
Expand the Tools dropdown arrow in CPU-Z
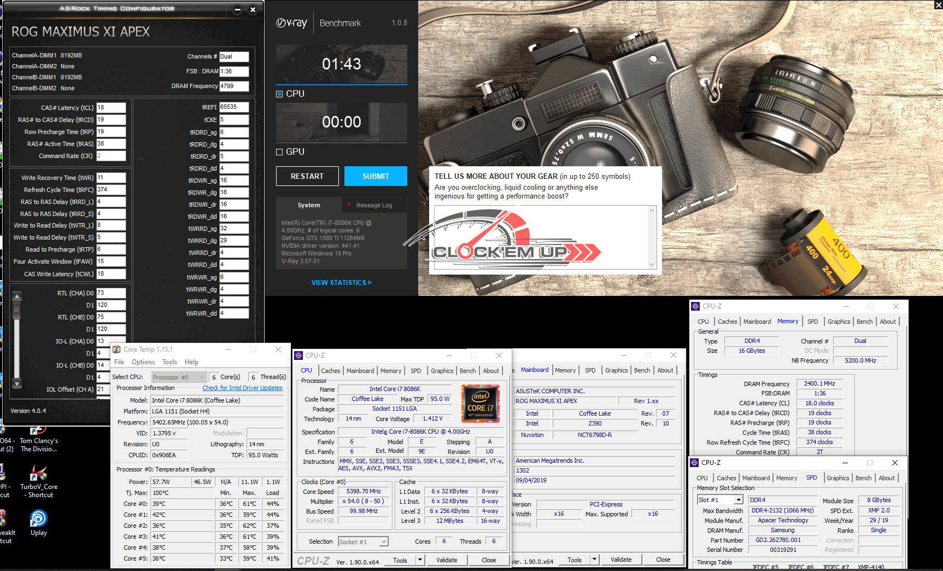[420, 560]
